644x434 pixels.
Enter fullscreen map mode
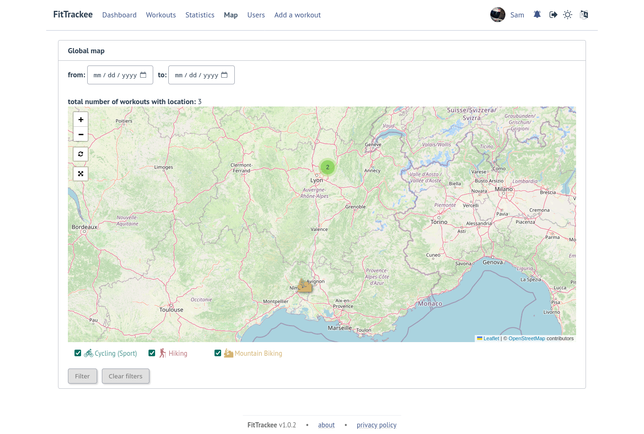81,174
